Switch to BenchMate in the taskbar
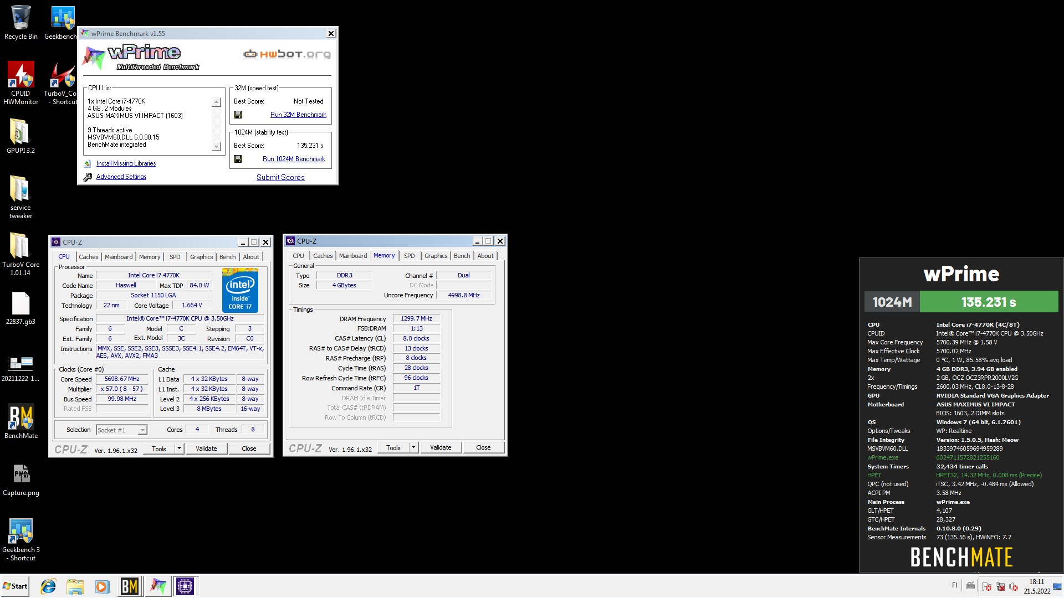Screen dimensions: 1064x598 click(130, 586)
